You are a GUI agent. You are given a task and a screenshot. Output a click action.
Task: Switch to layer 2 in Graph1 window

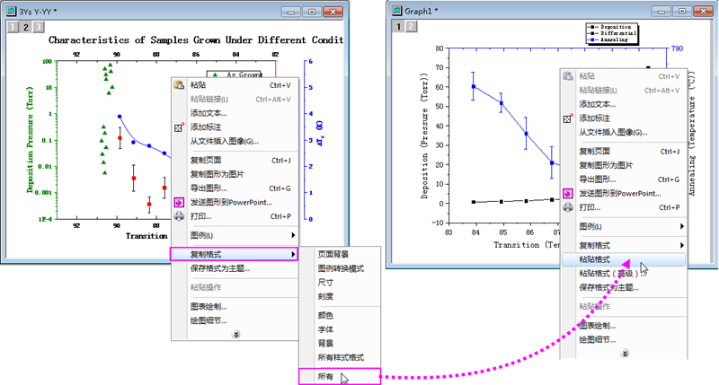pyautogui.click(x=412, y=27)
